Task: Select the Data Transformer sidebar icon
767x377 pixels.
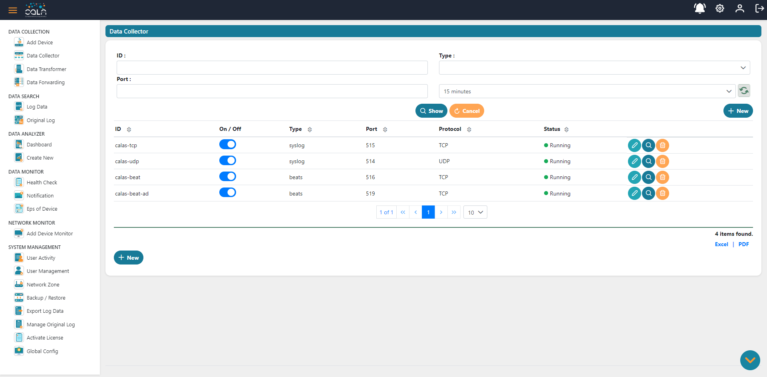Action: click(x=19, y=69)
